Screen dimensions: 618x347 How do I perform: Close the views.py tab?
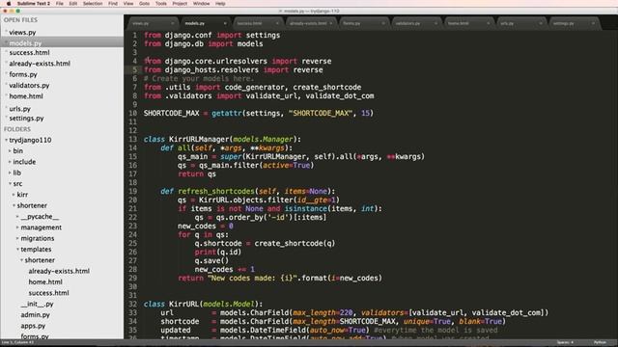pyautogui.click(x=172, y=23)
